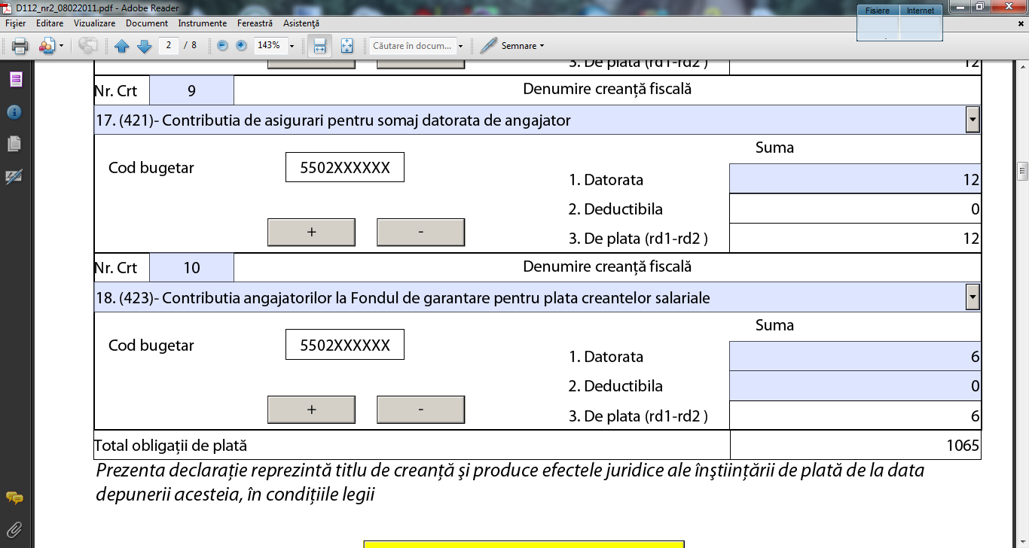Screen dimensions: 1029x548
Task: Open the document pages panel in sidebar
Action: click(14, 144)
